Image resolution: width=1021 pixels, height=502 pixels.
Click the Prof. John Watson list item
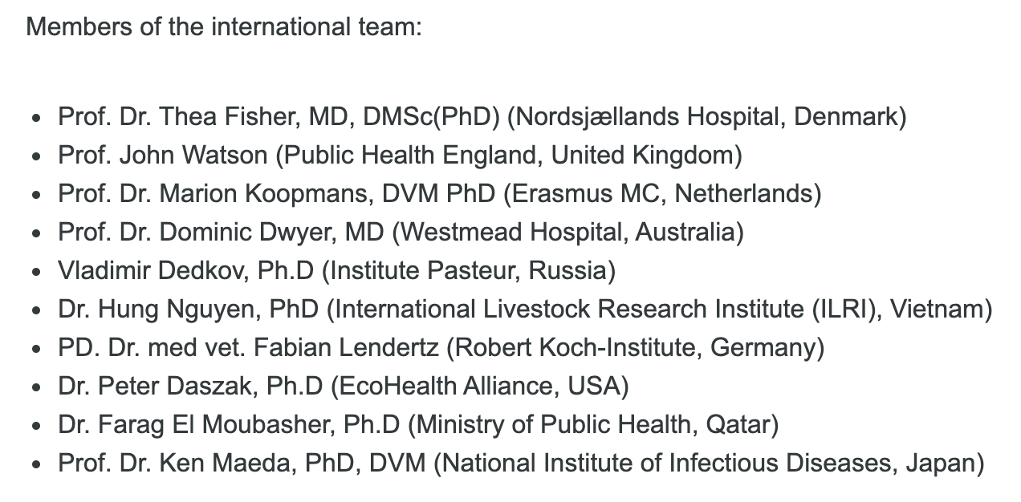click(x=400, y=156)
